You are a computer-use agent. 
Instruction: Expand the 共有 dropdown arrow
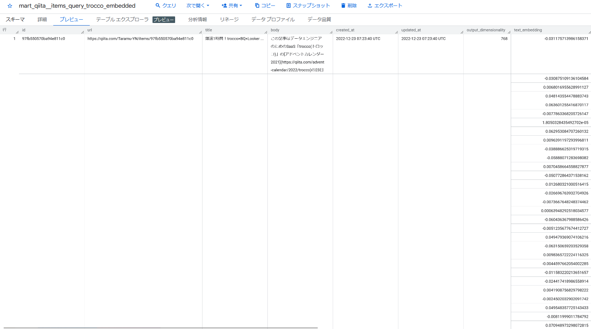[x=241, y=5]
